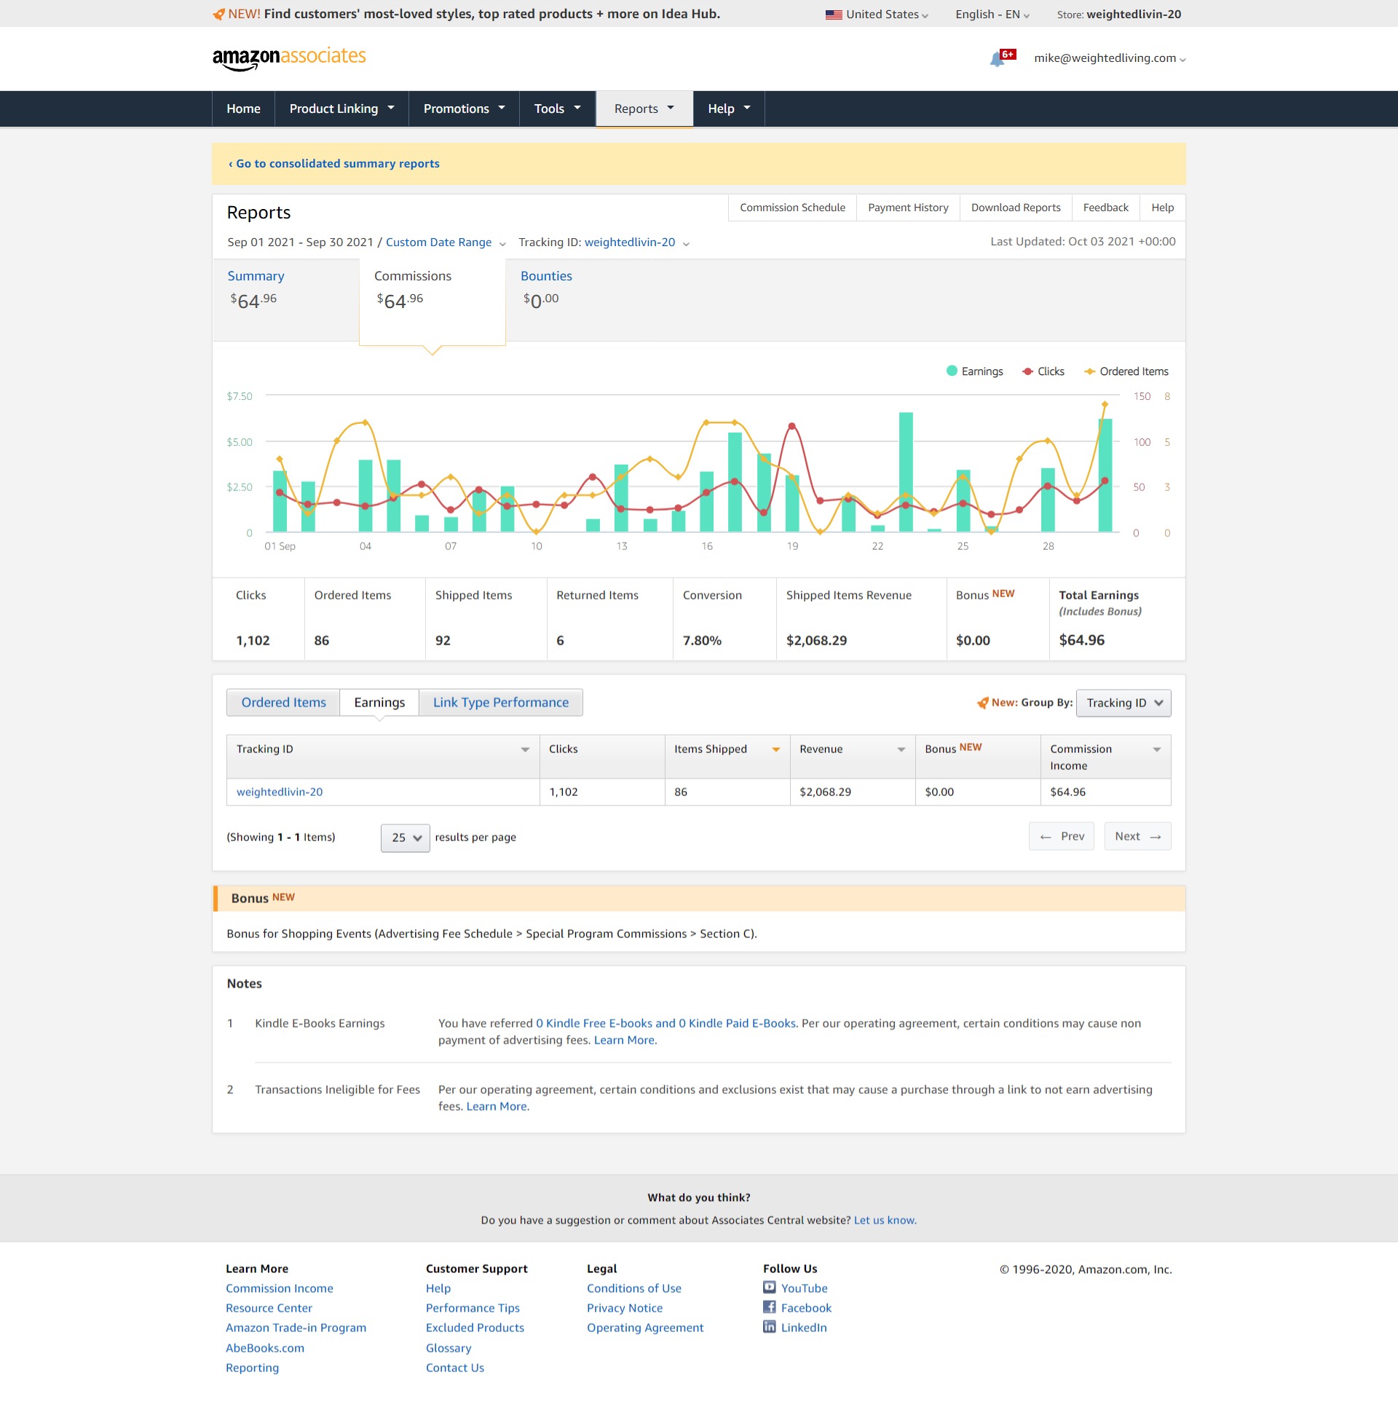Screen dimensions: 1398x1407
Task: Click the megaphone icon in top banner
Action: coord(218,14)
